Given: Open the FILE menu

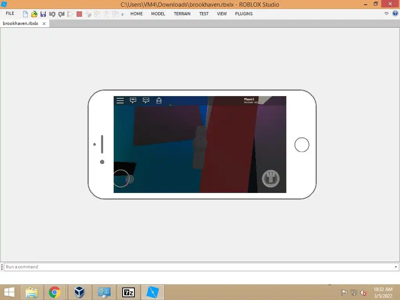Looking at the screenshot, I should (10, 14).
